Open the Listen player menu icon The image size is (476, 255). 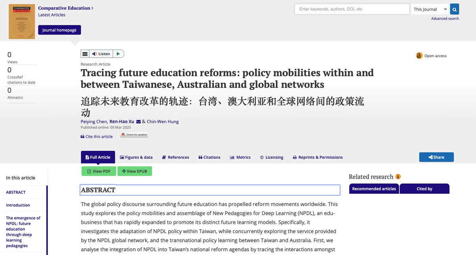pos(85,54)
